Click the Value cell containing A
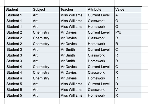The height and width of the screenshot is (104, 148). point(128,15)
